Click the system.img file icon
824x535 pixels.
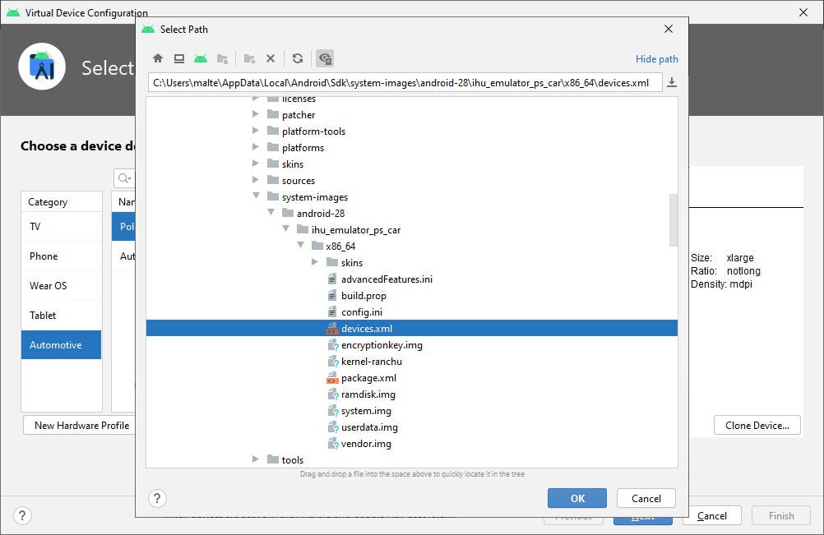(332, 411)
